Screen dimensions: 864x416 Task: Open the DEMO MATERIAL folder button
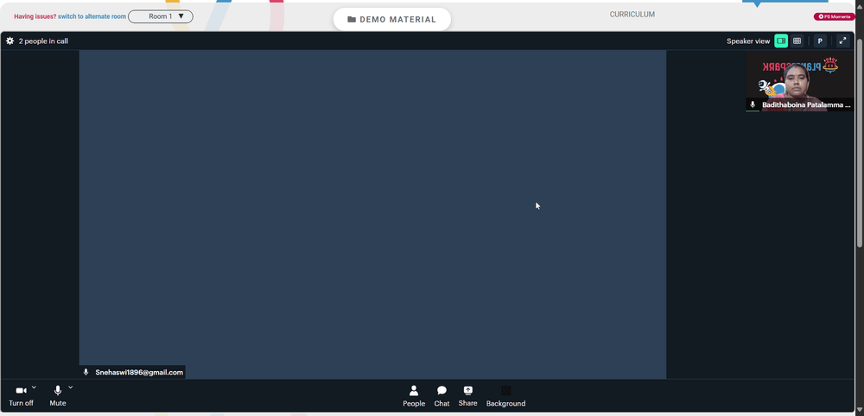click(391, 19)
